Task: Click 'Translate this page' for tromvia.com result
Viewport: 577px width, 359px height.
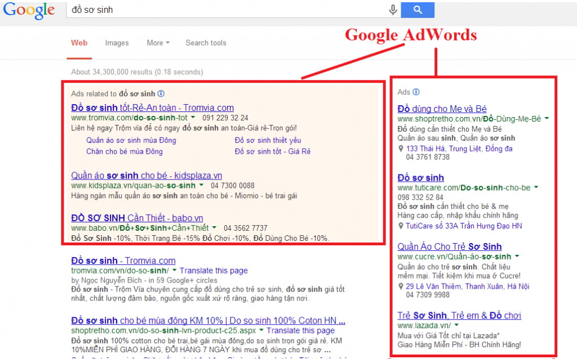Action: click(214, 271)
